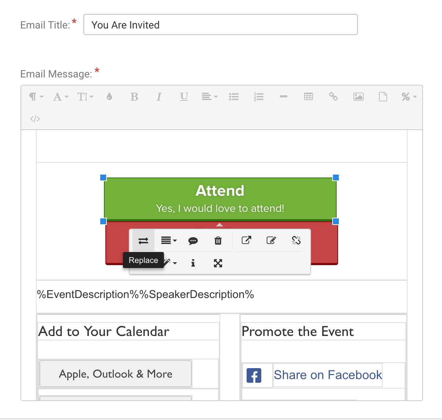Expand the text alignment dropdown

[x=209, y=97]
